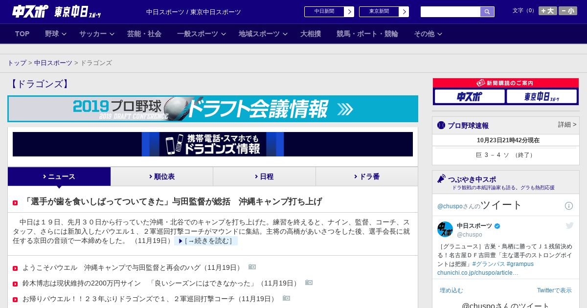Click 詳細 > link in プロ野球速報
The height and width of the screenshot is (308, 587).
(x=567, y=125)
